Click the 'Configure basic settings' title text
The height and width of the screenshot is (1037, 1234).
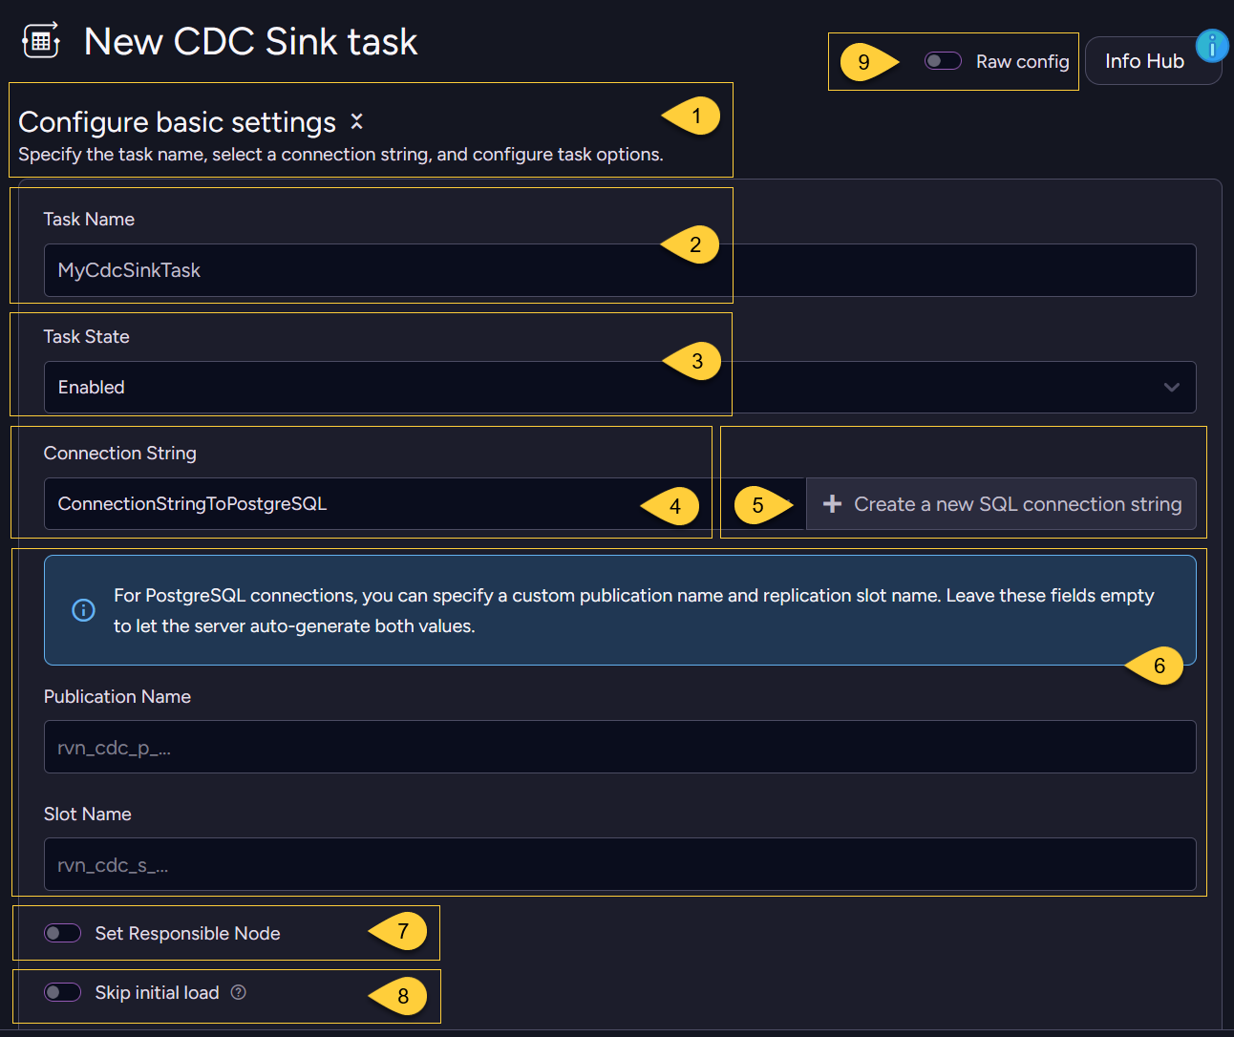coord(177,122)
